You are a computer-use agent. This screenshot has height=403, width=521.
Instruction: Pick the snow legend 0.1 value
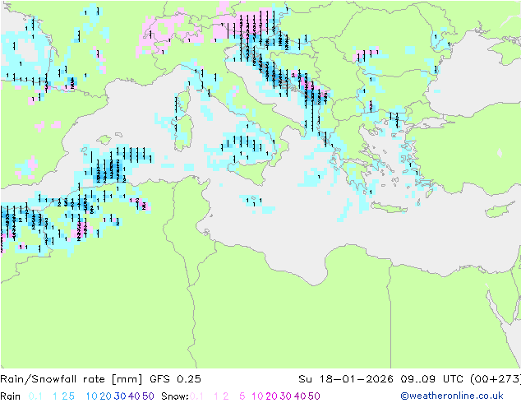click(196, 396)
